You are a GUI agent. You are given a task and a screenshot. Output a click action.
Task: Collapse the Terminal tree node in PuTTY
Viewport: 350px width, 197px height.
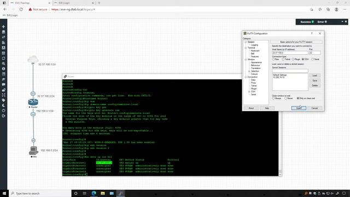tap(246, 48)
